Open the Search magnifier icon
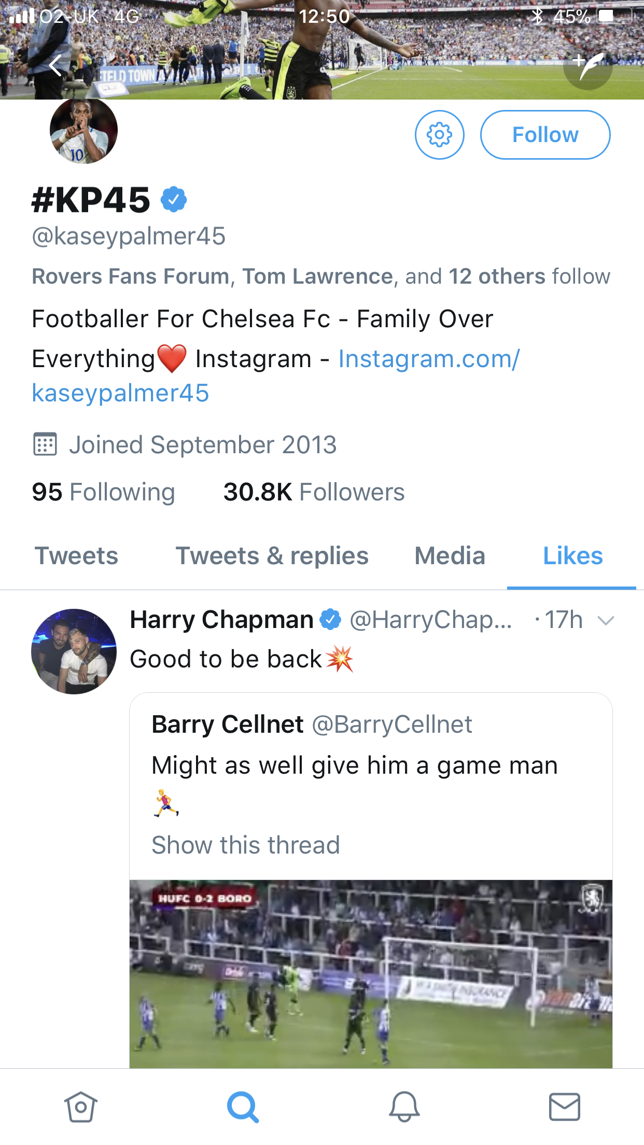Viewport: 644px width, 1145px height. pos(242,1107)
